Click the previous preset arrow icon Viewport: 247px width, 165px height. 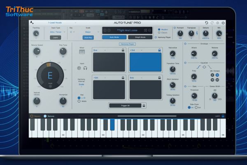tap(105, 30)
